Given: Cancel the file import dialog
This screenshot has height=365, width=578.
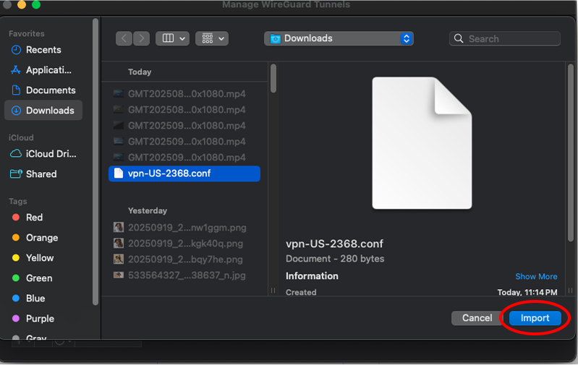Looking at the screenshot, I should click(x=477, y=318).
